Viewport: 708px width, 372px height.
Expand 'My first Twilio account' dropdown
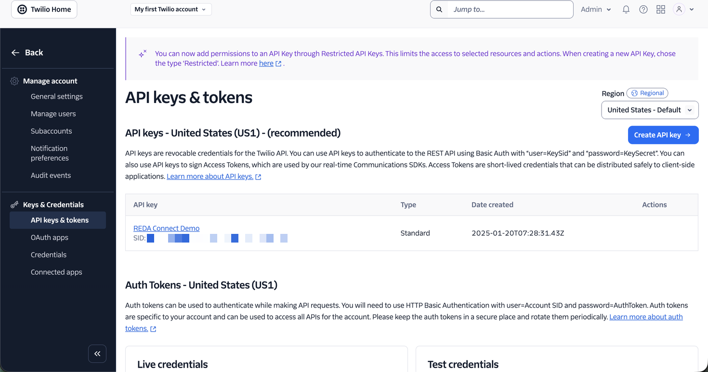[171, 9]
